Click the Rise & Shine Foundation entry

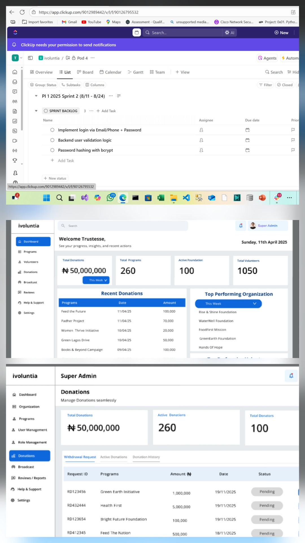(218, 312)
